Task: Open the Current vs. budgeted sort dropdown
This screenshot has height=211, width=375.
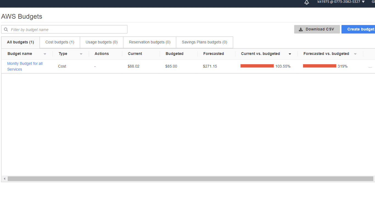Action: (290, 54)
